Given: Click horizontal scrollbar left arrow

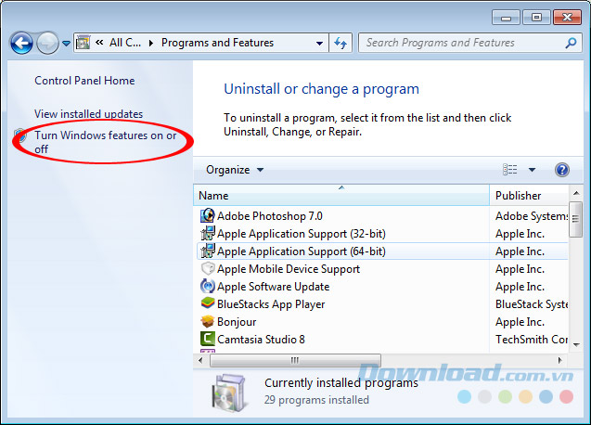Looking at the screenshot, I should [200, 360].
